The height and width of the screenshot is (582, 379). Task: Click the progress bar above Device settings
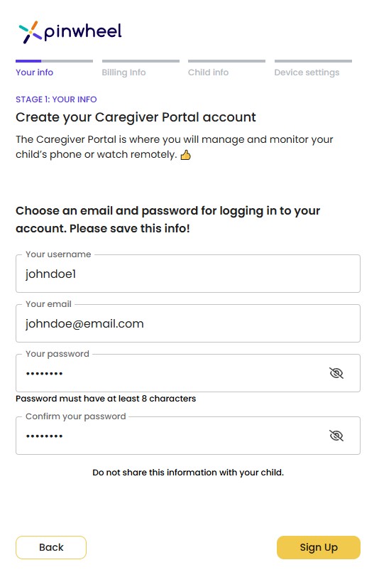[x=313, y=61]
